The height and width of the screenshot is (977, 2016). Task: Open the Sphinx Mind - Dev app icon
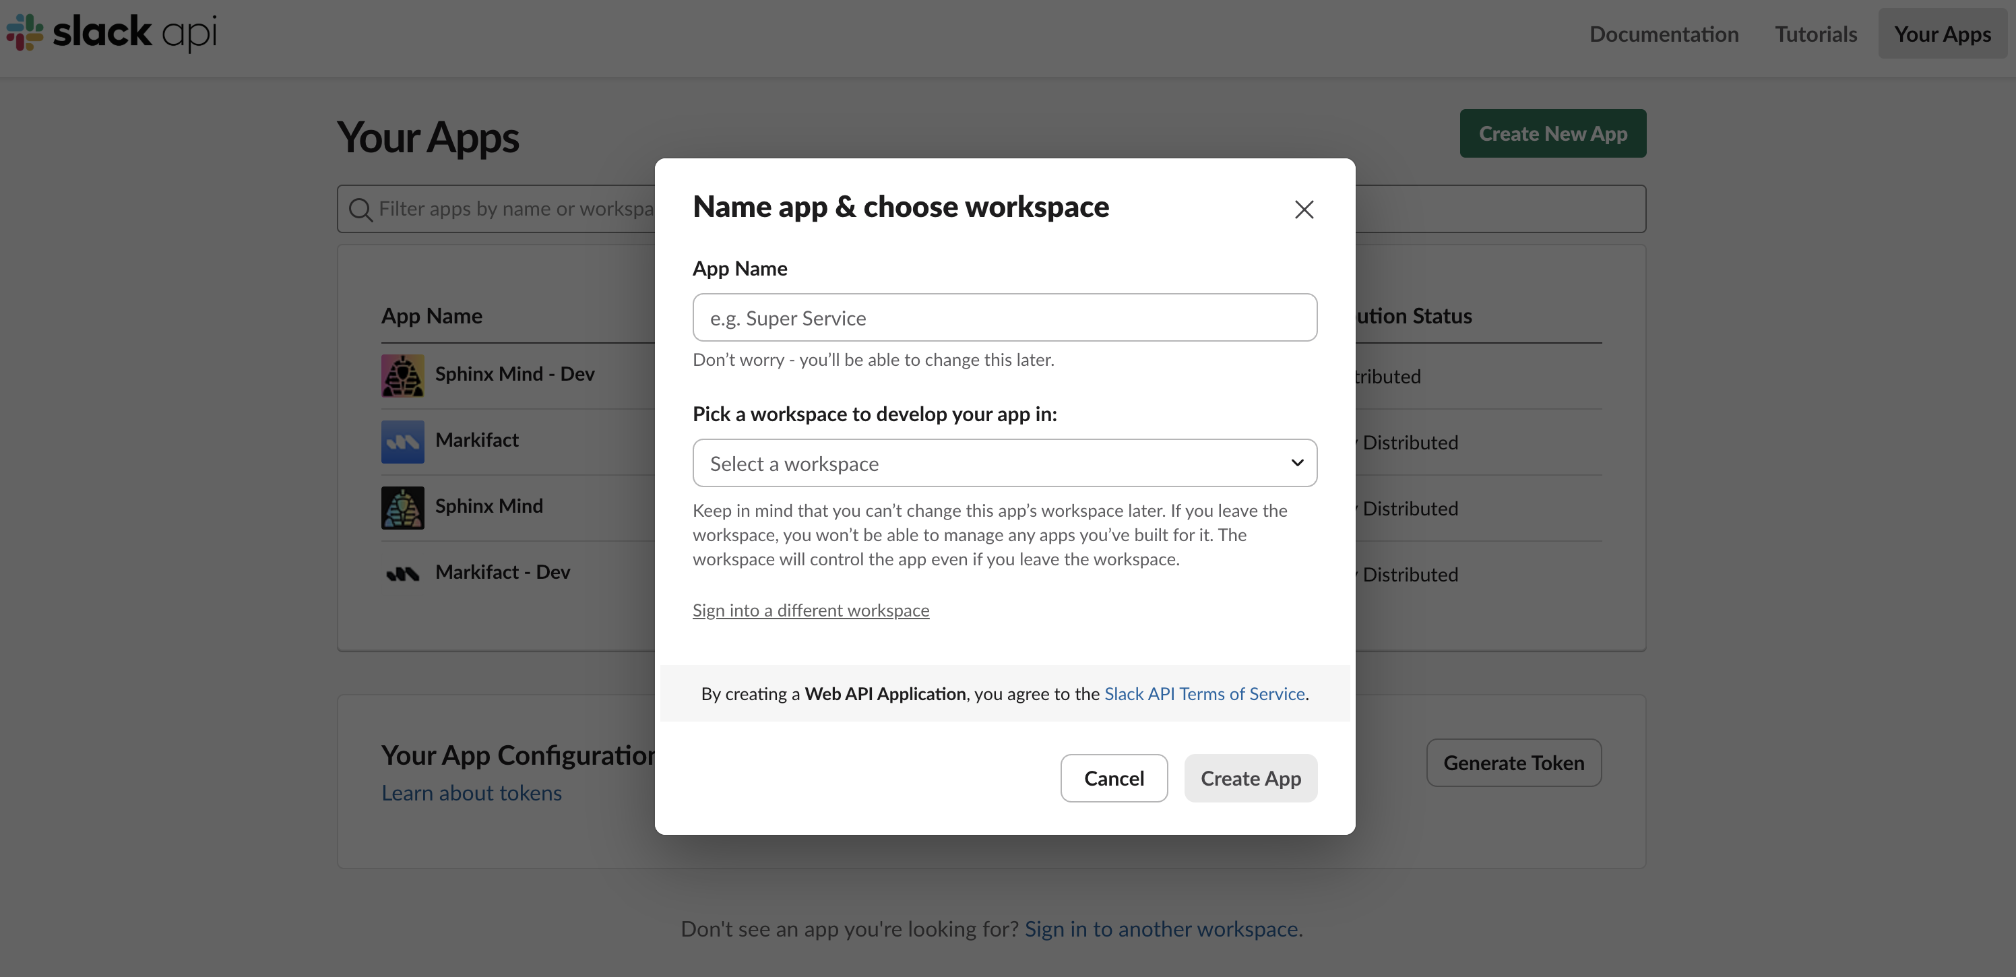[x=402, y=375]
